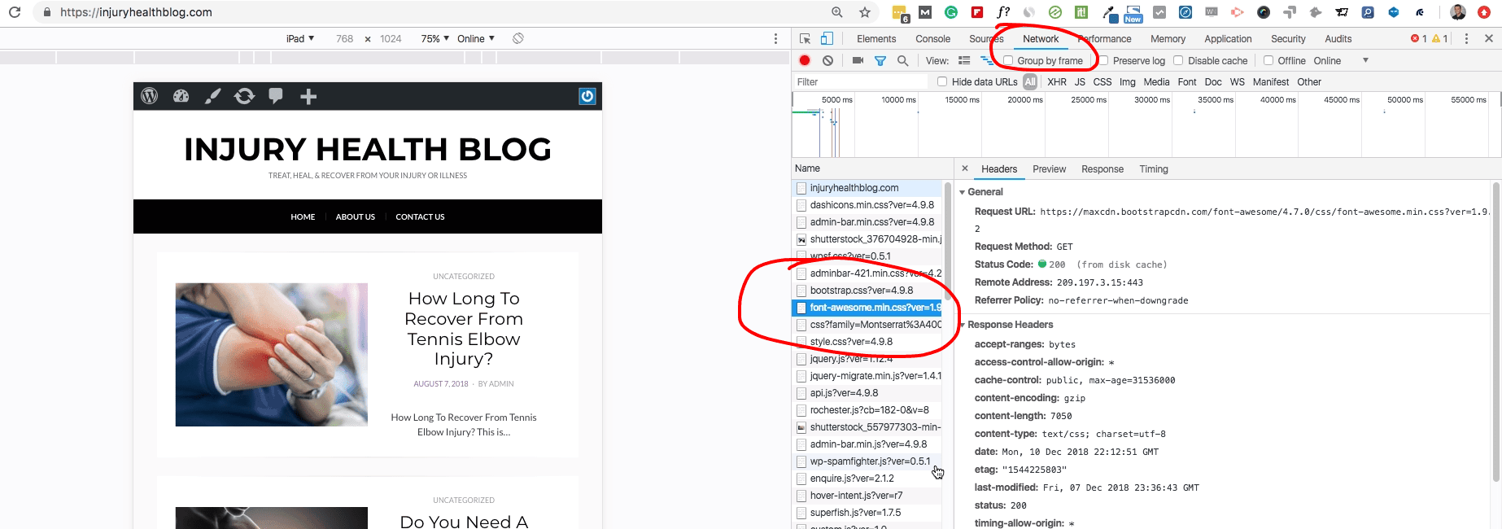Viewport: 1502px width, 529px height.
Task: Enable Hide data URLs checkbox
Action: (x=942, y=81)
